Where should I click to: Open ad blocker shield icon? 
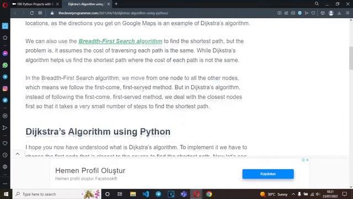299,13
